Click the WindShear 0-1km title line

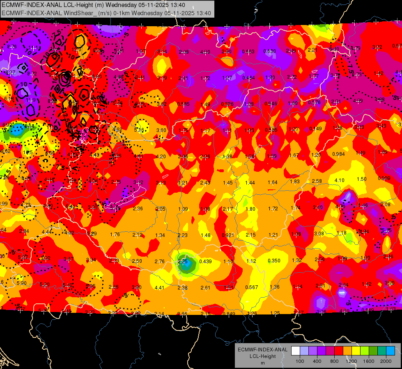[106, 13]
